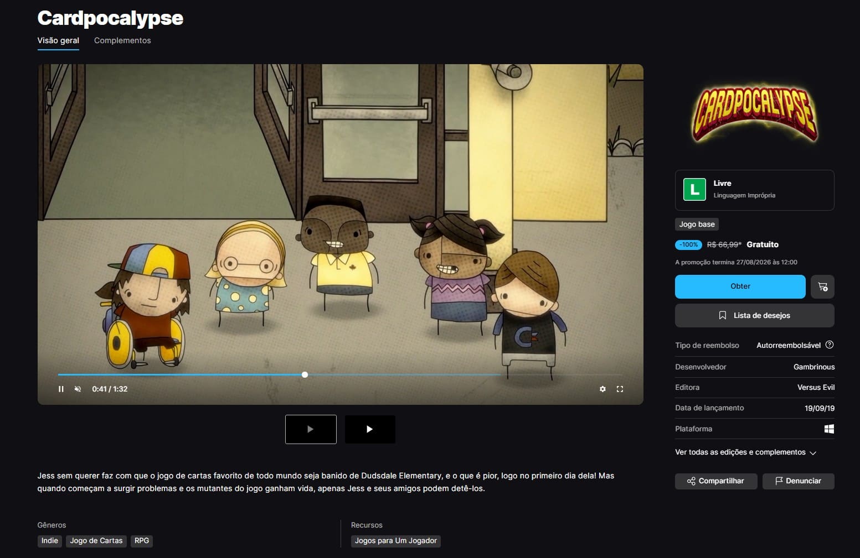Click the promotion end date text
Viewport: 860px width, 558px height.
(736, 262)
